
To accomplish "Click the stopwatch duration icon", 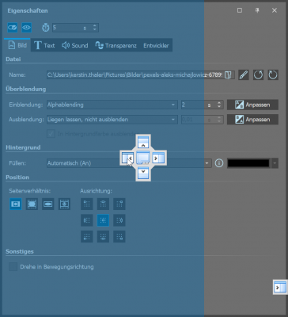I will point(46,28).
